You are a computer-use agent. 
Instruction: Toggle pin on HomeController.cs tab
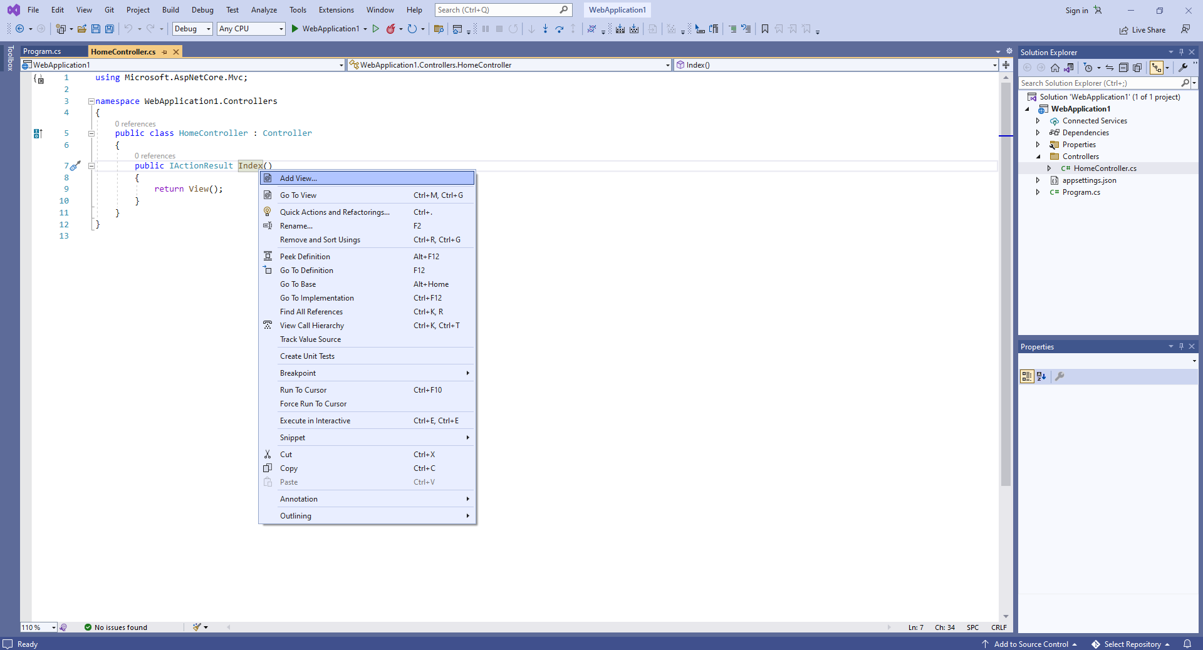tap(165, 52)
